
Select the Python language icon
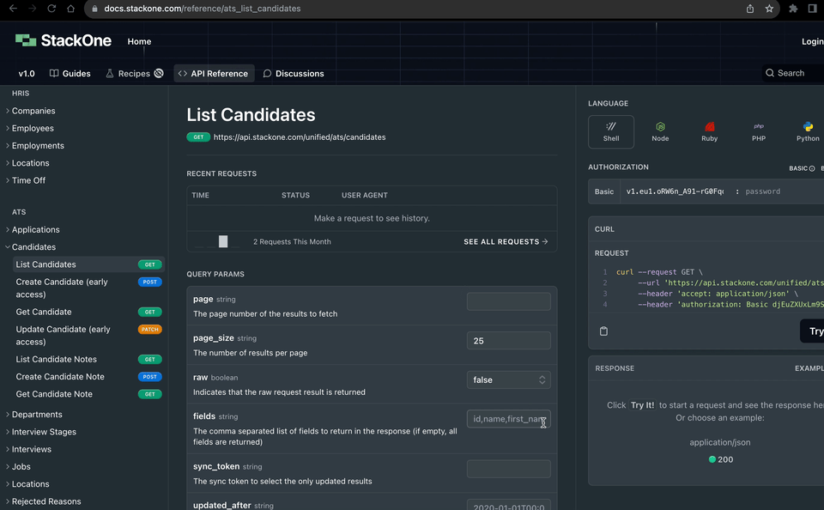807,131
